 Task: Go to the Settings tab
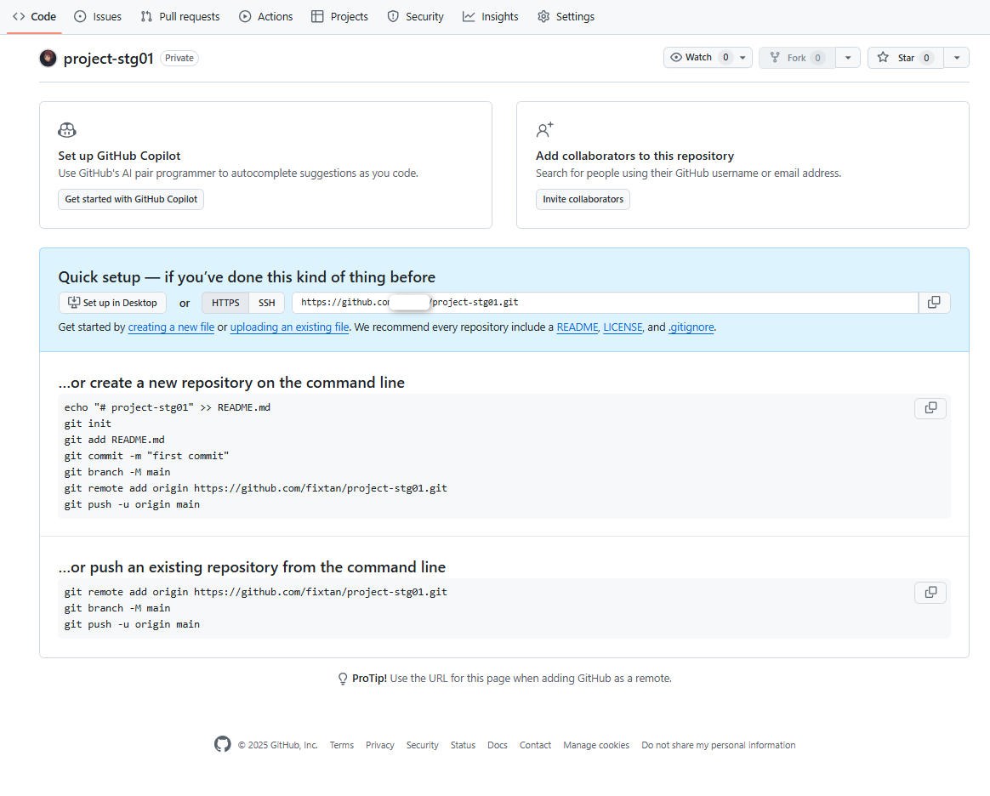click(566, 17)
